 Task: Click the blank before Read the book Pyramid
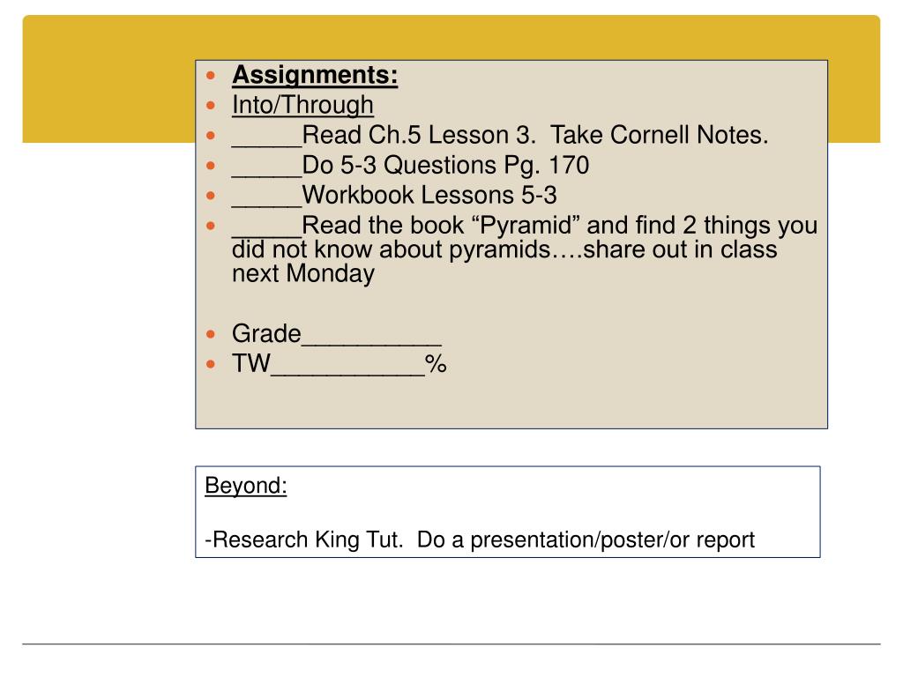point(266,234)
